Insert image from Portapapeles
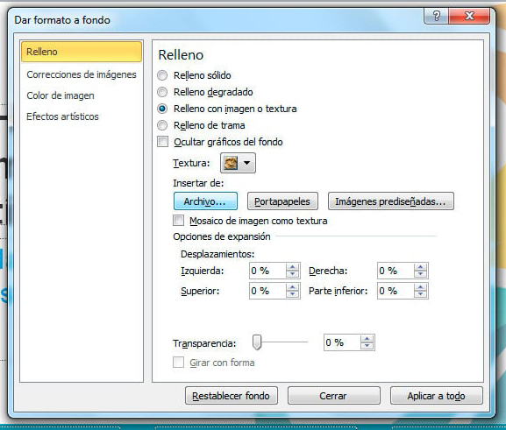This screenshot has width=506, height=430. tap(282, 201)
